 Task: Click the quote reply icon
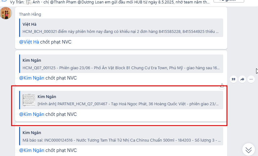pos(234,79)
